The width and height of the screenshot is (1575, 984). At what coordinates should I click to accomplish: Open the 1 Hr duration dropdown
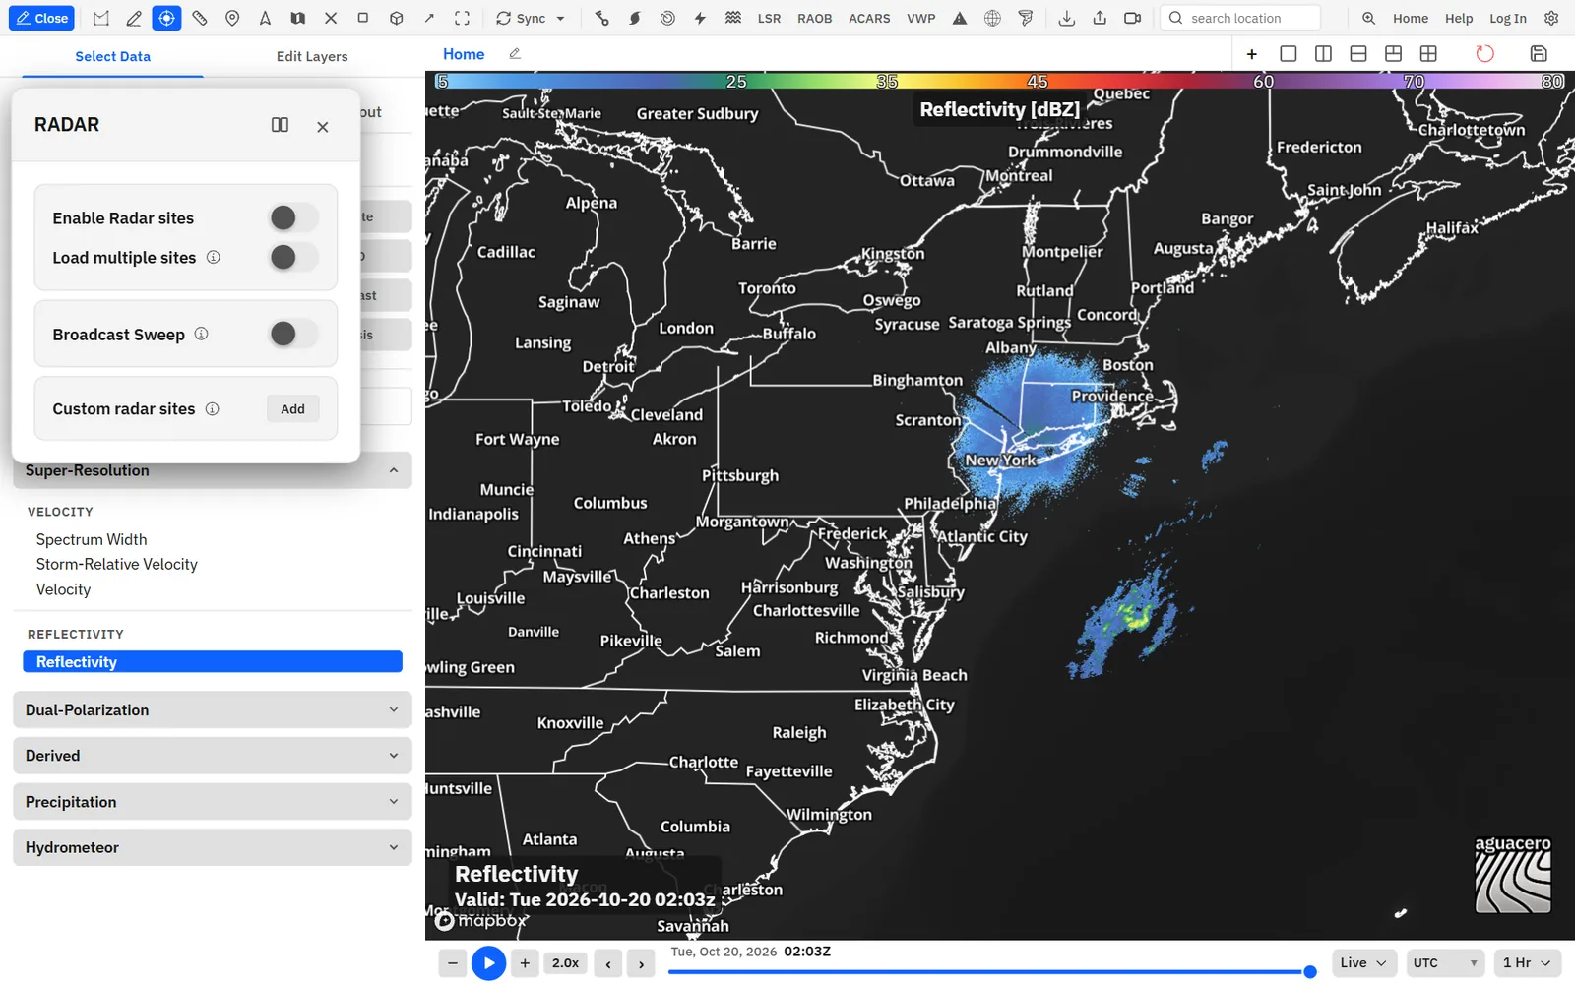pos(1527,962)
